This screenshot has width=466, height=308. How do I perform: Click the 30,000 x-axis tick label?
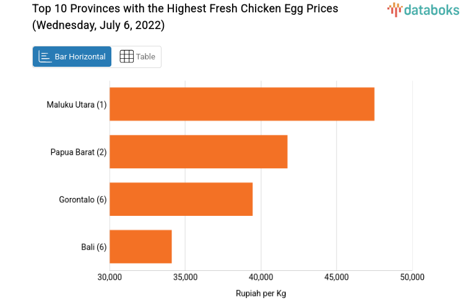pyautogui.click(x=110, y=277)
